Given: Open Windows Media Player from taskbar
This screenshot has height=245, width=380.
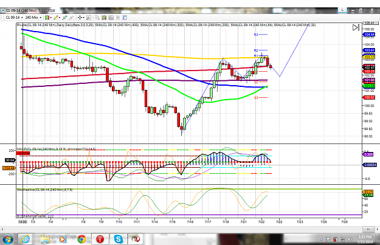Looking at the screenshot, I should click(x=63, y=239).
